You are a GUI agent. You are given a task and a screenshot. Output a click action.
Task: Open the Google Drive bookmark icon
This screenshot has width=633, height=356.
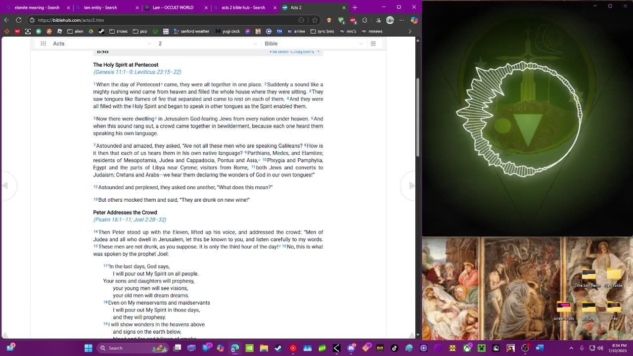pyautogui.click(x=91, y=31)
